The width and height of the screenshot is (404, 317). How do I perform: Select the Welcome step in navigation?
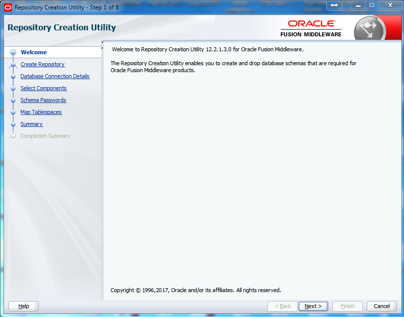pos(34,52)
